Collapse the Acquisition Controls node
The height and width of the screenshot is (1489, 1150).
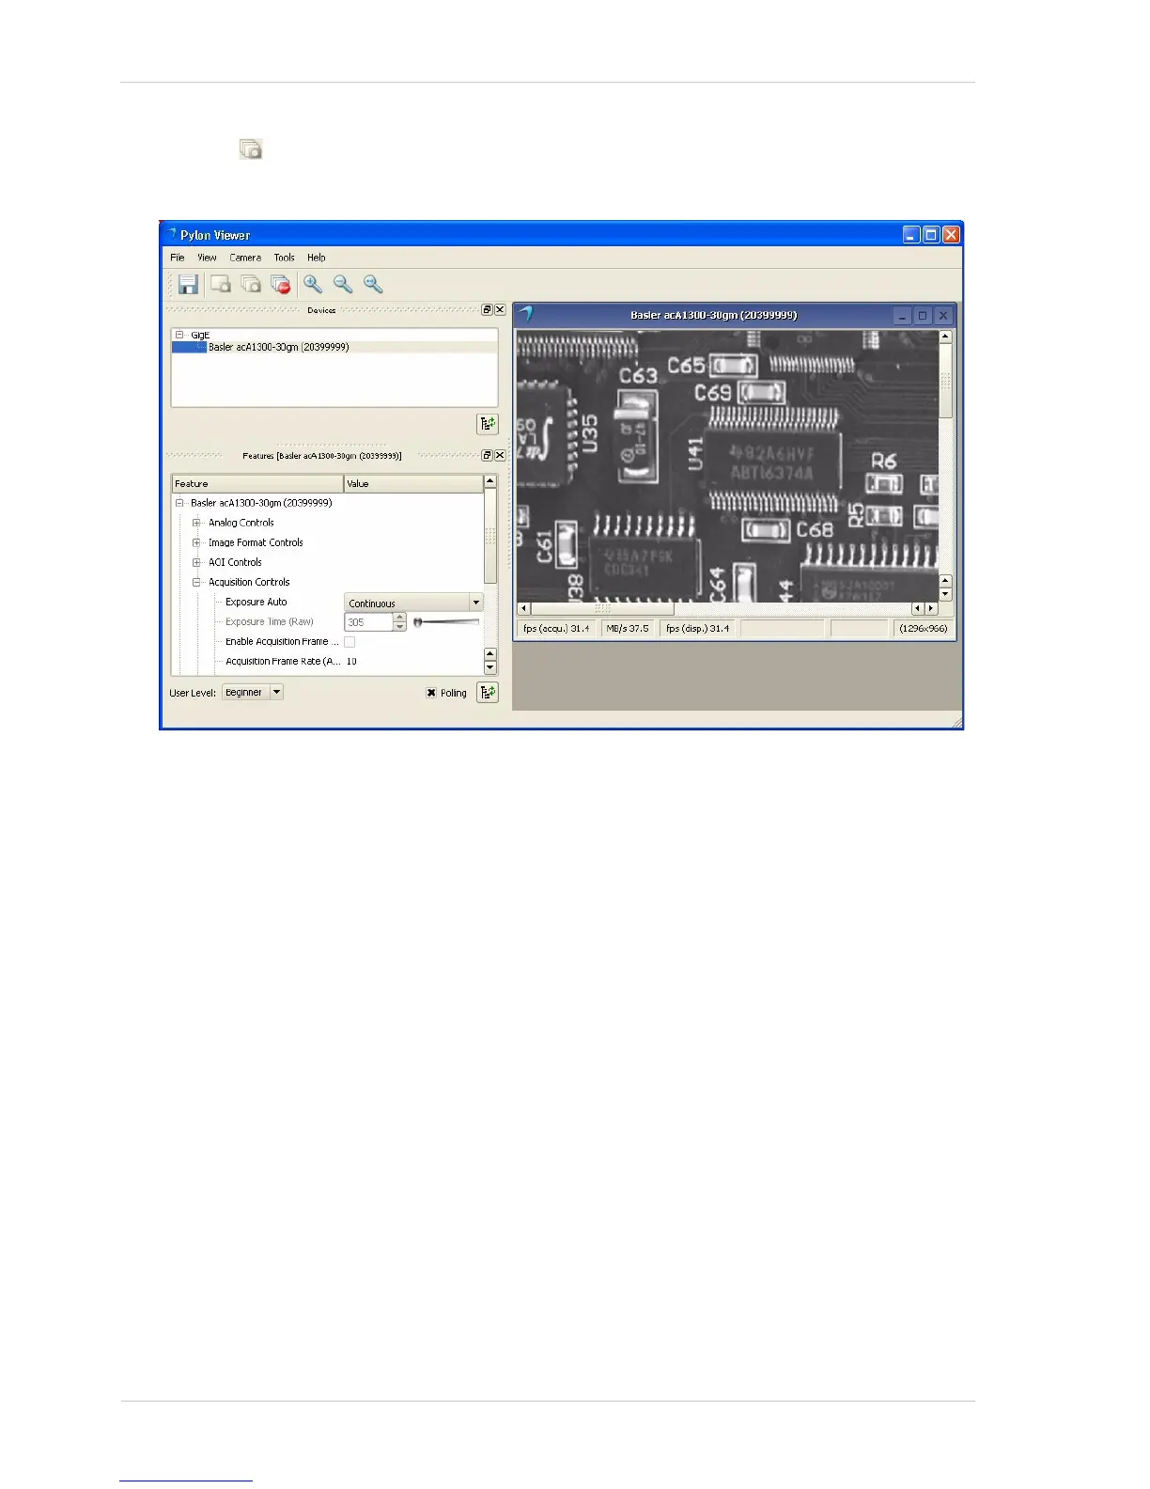click(x=197, y=582)
